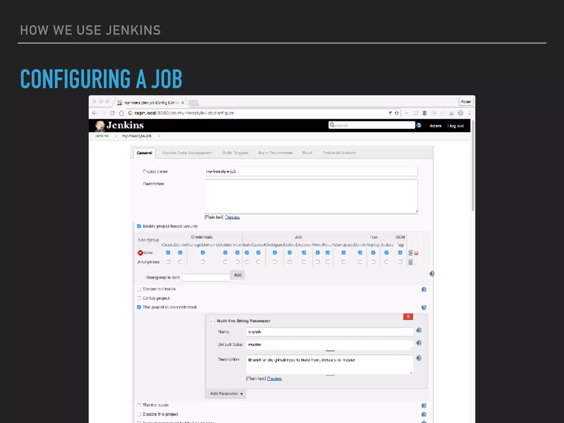Open the Adam user link in header
The image size is (564, 423).
[435, 126]
